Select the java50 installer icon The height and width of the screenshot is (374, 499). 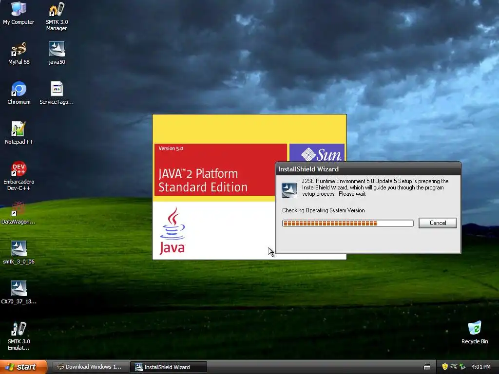pos(57,53)
